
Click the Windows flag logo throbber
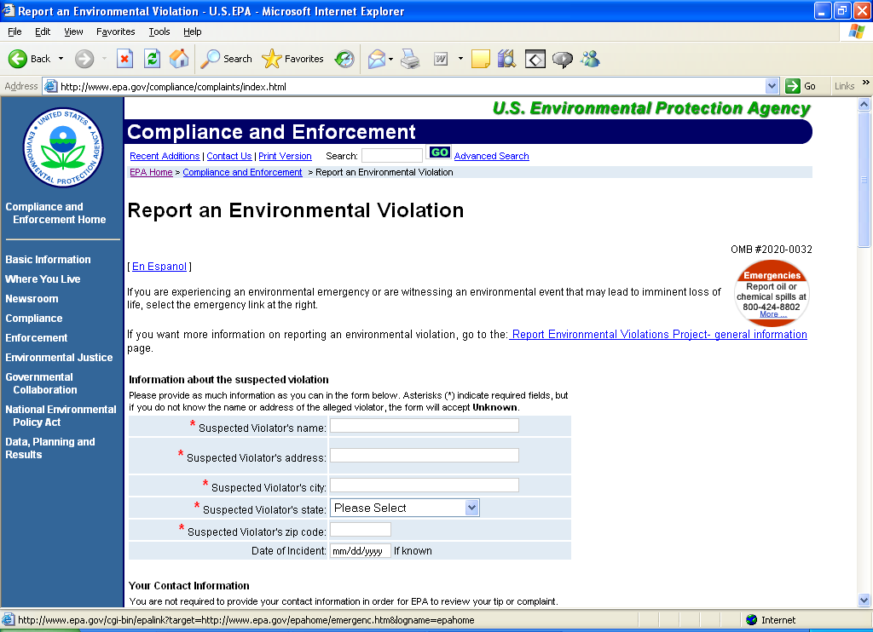point(856,32)
